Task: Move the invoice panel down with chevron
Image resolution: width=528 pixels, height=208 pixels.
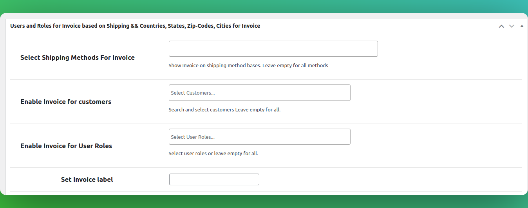Action: 511,26
